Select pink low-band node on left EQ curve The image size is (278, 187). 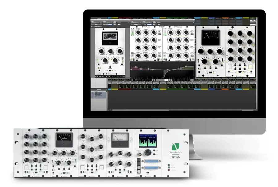click(136, 67)
